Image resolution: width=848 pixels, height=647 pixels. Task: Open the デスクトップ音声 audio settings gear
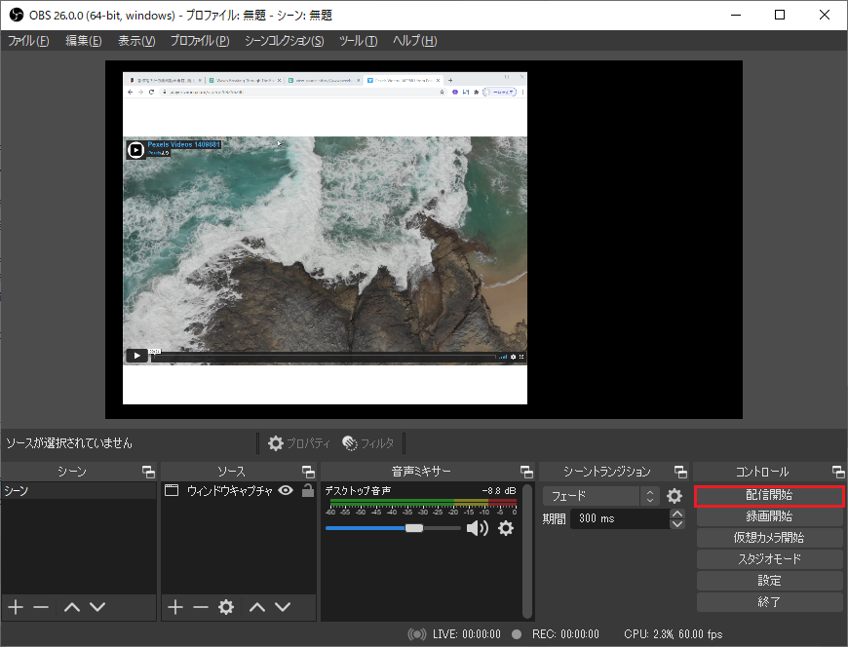tap(505, 528)
